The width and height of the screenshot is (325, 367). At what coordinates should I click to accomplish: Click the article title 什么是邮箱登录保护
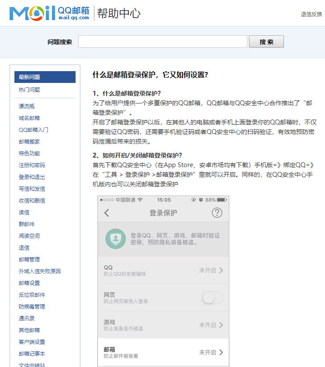150,75
